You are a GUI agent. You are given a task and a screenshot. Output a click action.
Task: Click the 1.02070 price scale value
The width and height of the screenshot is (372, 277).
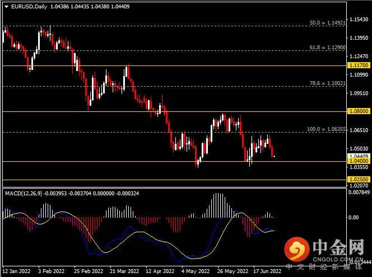tap(359, 186)
